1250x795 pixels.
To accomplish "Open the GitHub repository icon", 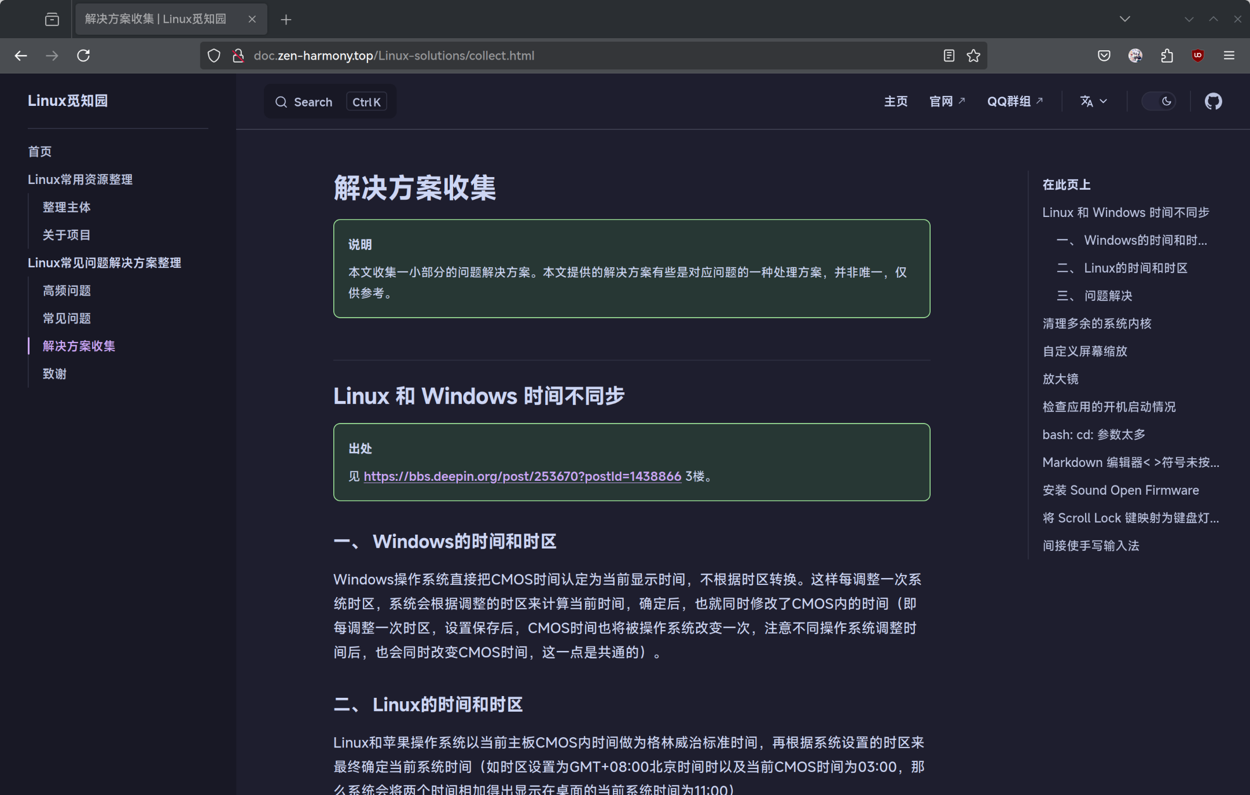I will point(1213,101).
